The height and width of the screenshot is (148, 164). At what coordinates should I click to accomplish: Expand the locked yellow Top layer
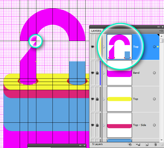click(x=104, y=99)
